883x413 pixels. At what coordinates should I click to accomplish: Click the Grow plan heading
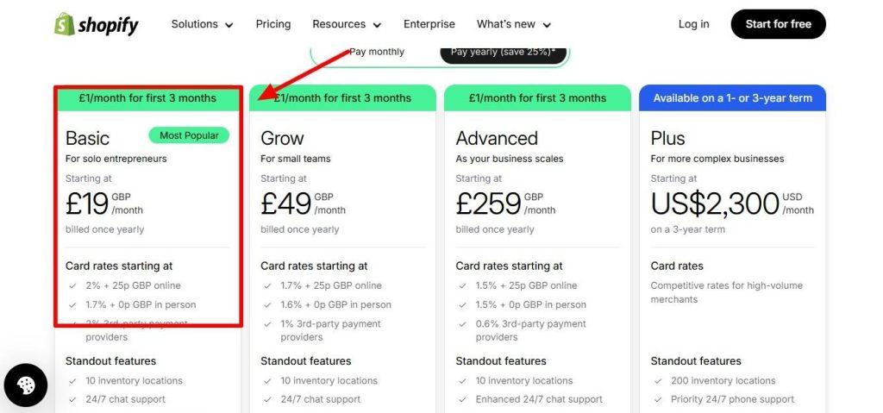click(280, 138)
